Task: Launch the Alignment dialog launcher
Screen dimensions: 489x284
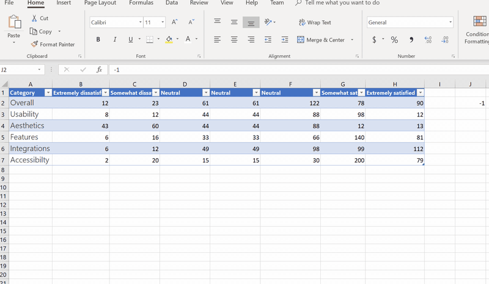Action: point(357,56)
